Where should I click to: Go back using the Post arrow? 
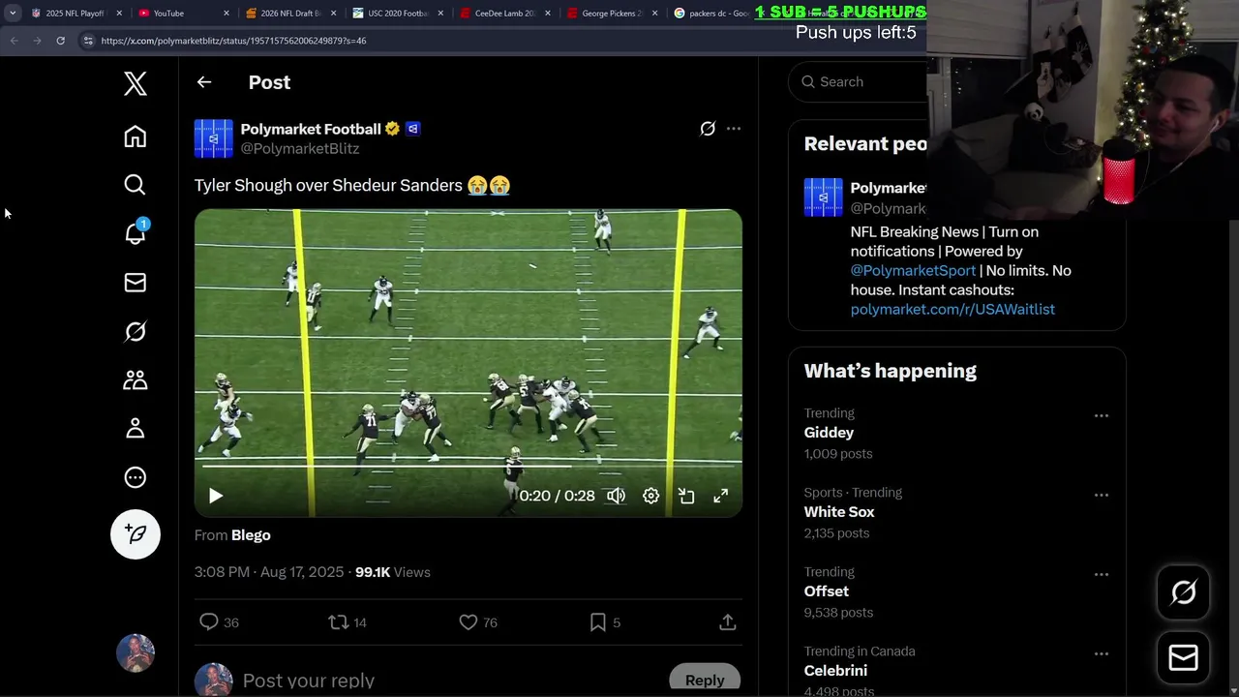pyautogui.click(x=204, y=82)
